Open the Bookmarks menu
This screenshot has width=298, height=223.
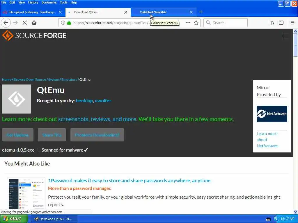coord(49,2)
